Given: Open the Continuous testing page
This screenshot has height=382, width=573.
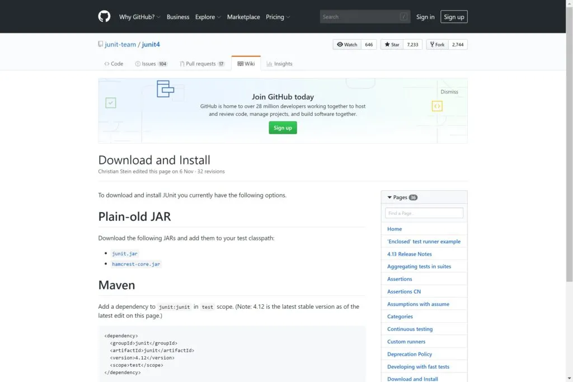Looking at the screenshot, I should [x=410, y=329].
